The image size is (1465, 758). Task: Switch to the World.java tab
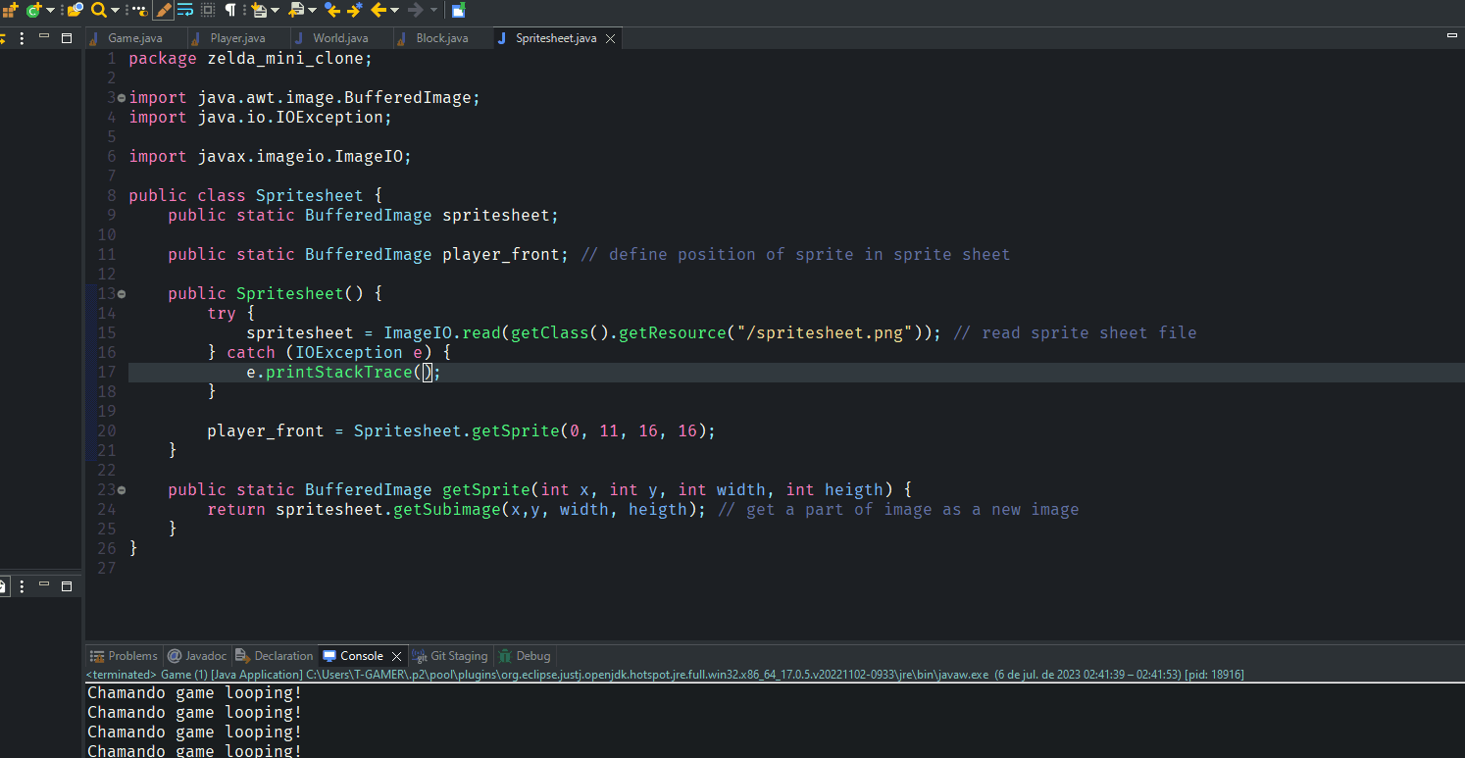pyautogui.click(x=340, y=38)
